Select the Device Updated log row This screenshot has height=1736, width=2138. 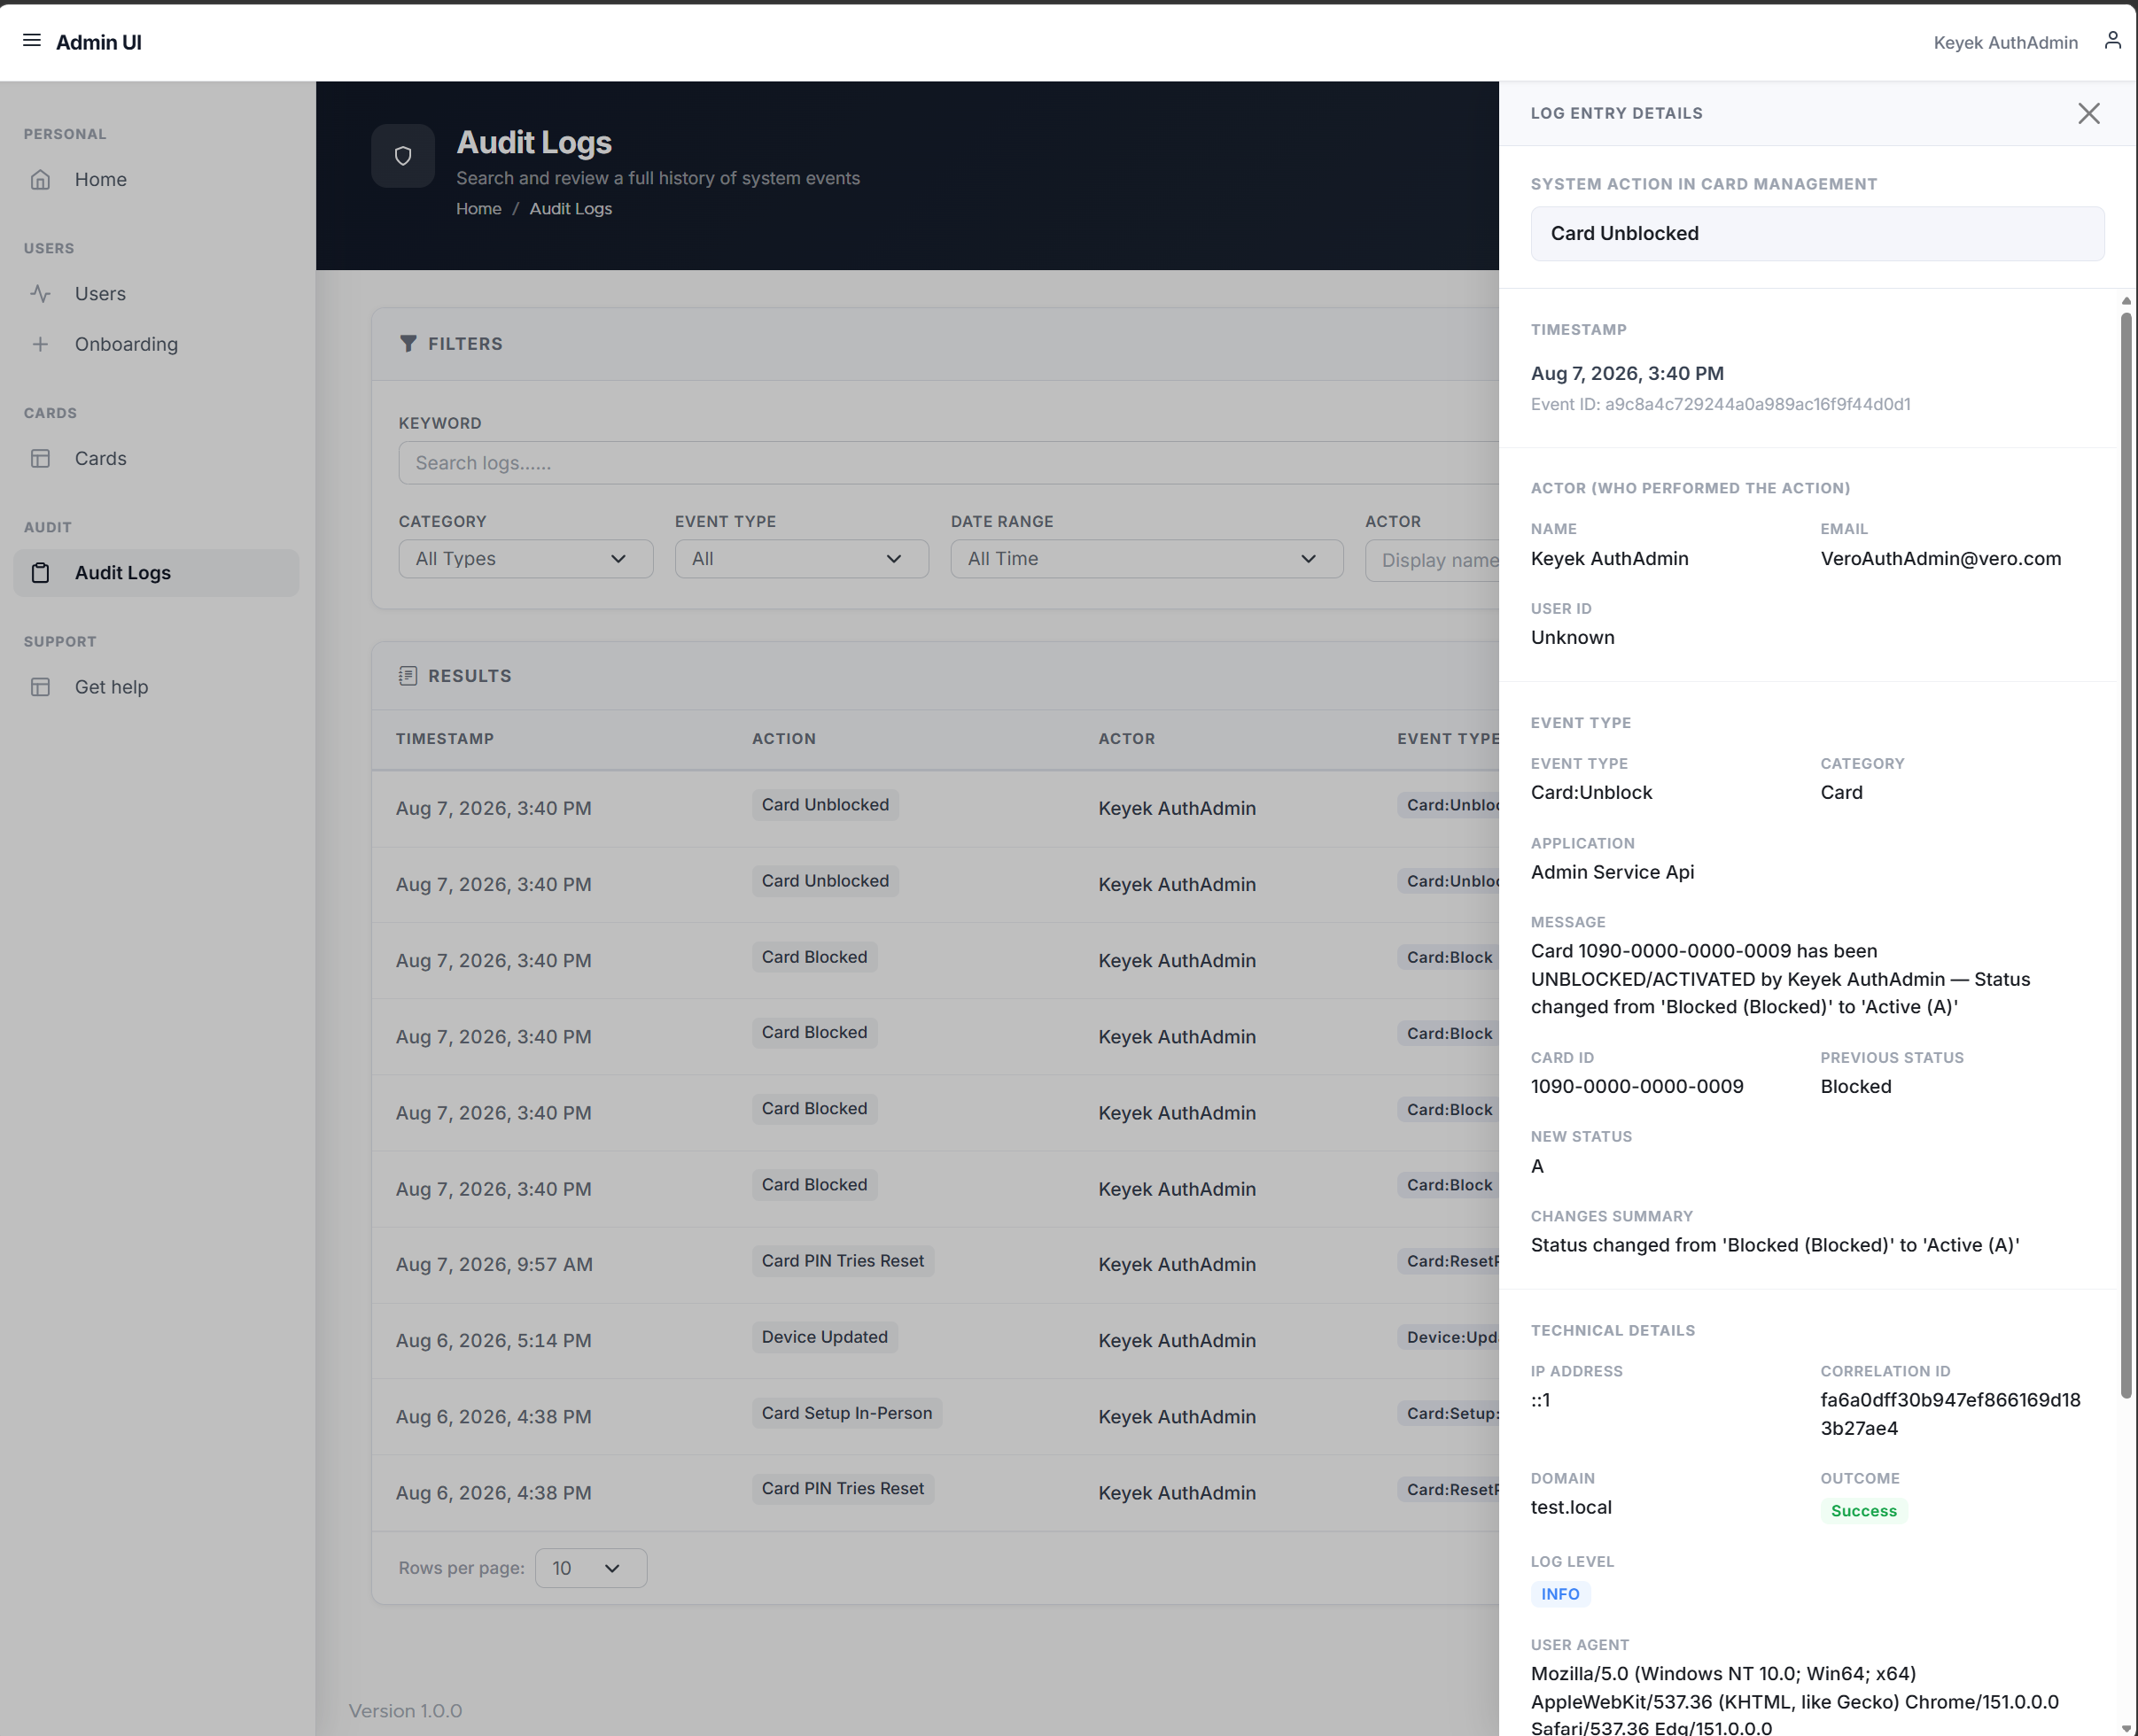pyautogui.click(x=936, y=1341)
